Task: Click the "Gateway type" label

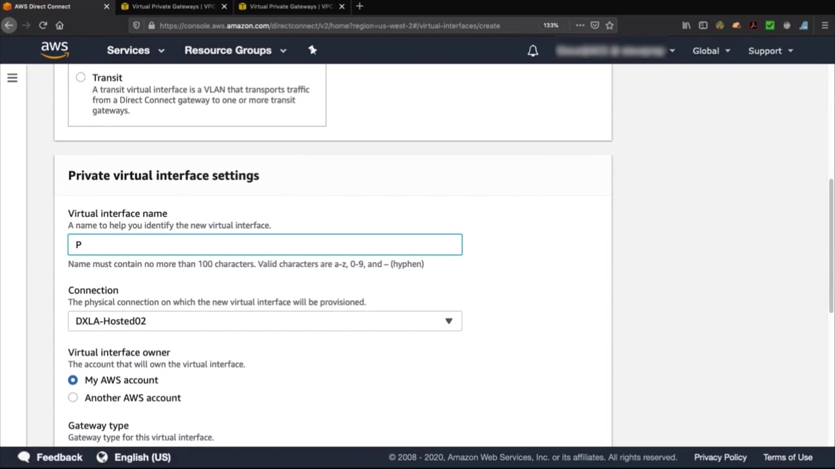Action: (x=99, y=425)
